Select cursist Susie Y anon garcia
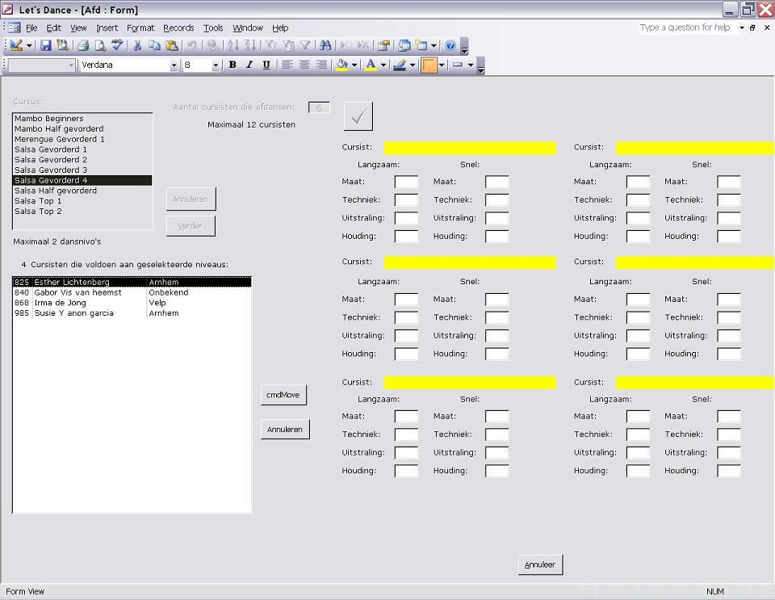 [132, 313]
